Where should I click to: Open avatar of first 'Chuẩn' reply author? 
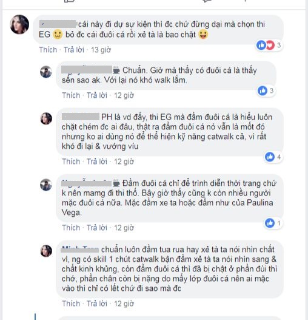[x=46, y=72]
